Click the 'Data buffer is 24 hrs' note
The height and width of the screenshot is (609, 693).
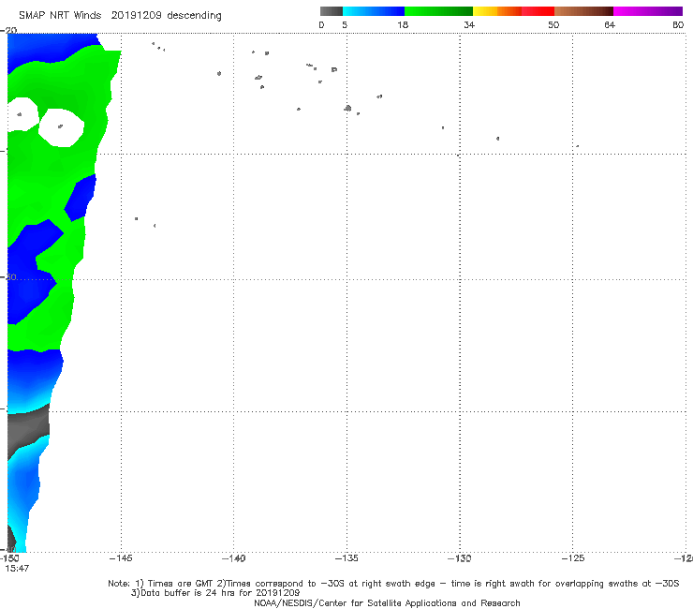(x=215, y=593)
